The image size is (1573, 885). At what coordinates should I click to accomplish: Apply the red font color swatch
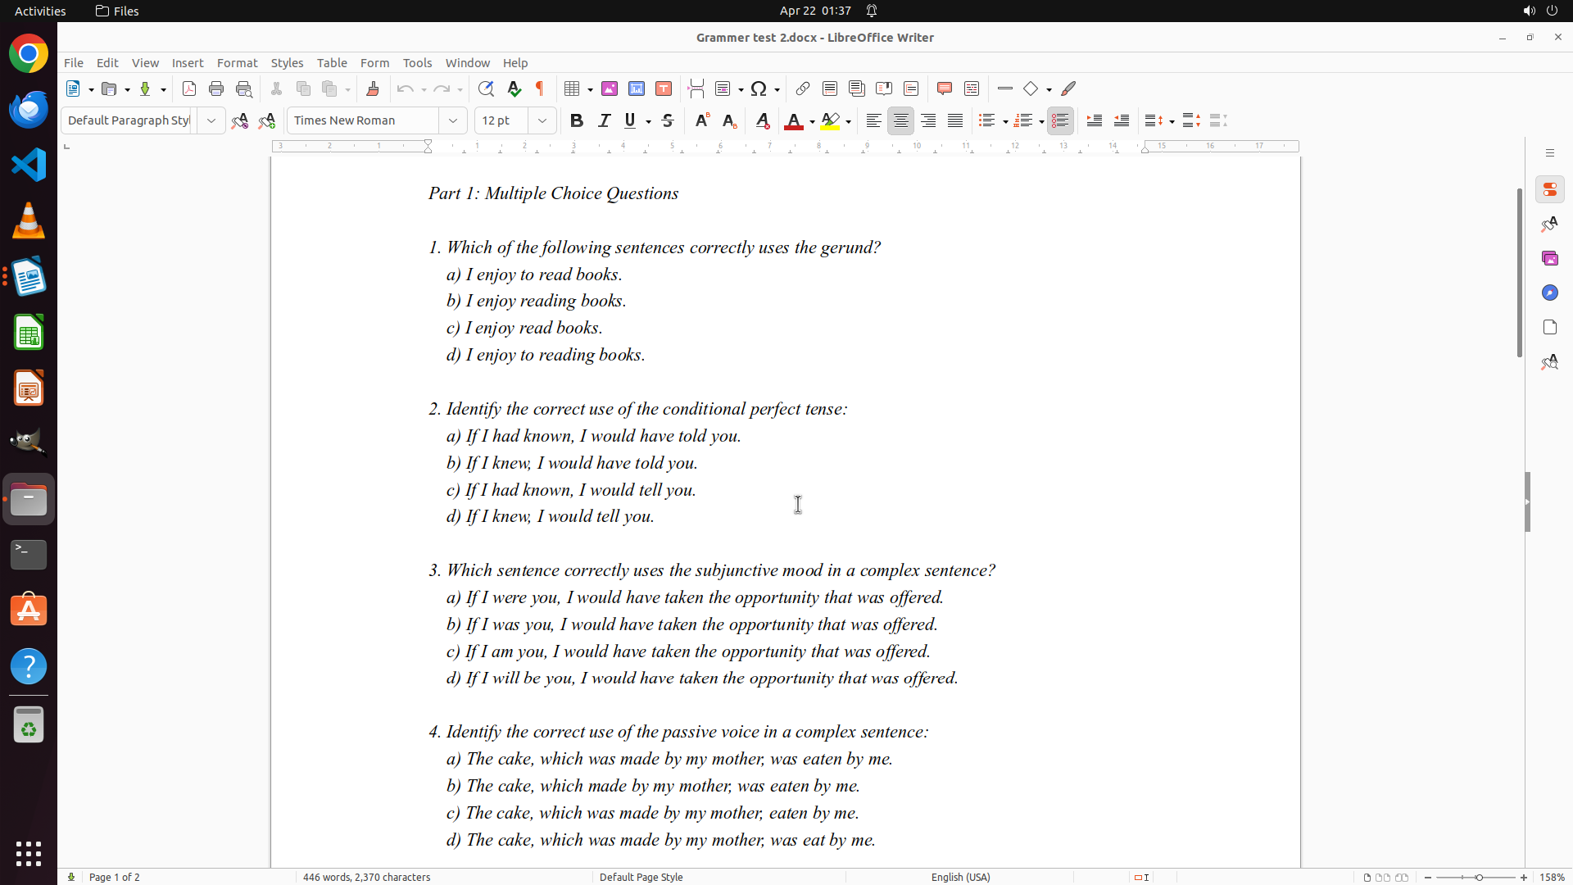(793, 121)
